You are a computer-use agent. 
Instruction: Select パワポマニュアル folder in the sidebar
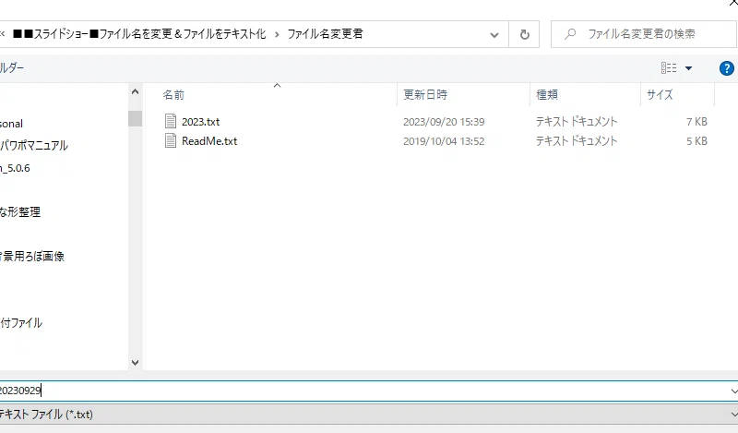(34, 145)
